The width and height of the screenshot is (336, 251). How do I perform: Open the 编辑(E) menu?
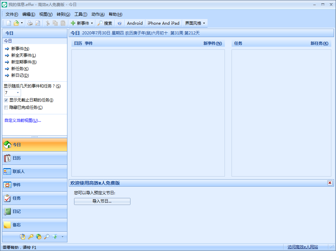coord(29,14)
